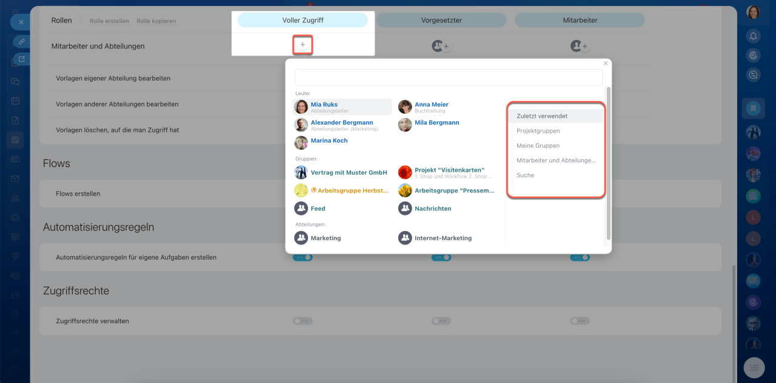This screenshot has width=776, height=383.
Task: Open notifications bell in right sidebar
Action: pos(753,36)
